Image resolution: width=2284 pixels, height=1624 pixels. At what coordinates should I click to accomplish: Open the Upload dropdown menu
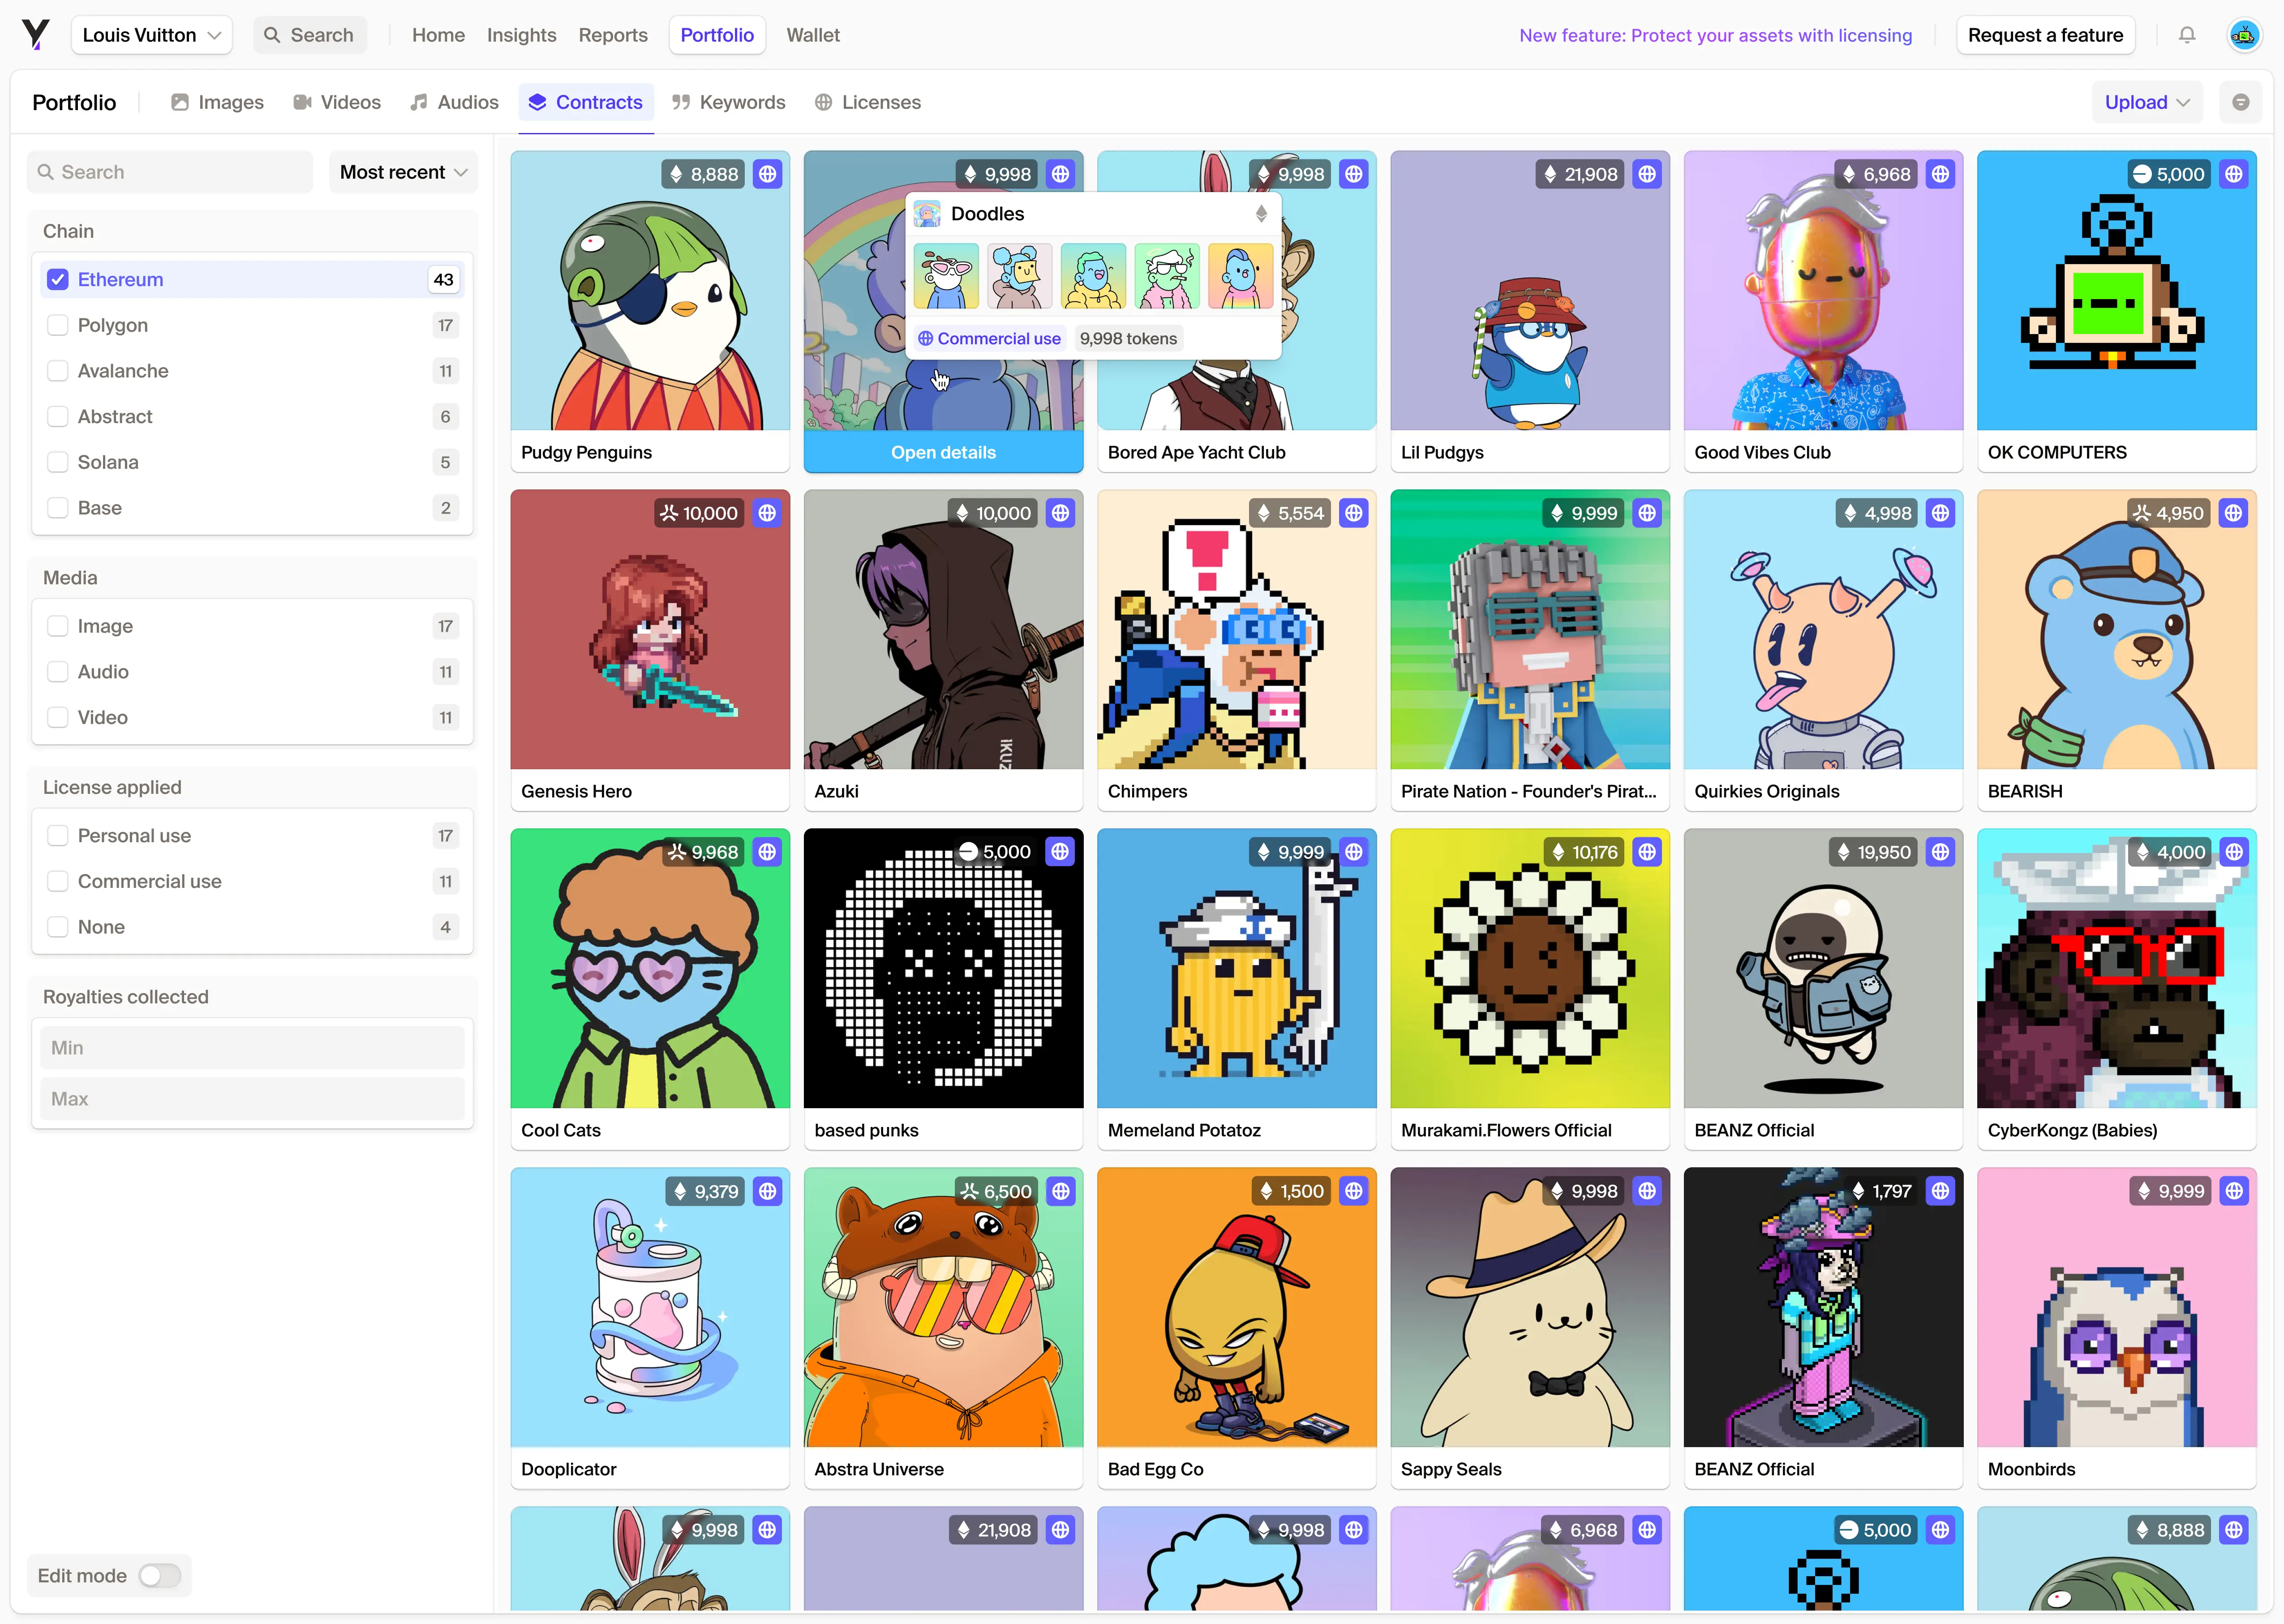[2146, 102]
